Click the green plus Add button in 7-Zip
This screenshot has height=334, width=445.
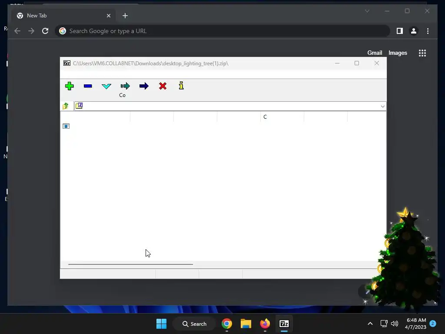pos(69,86)
